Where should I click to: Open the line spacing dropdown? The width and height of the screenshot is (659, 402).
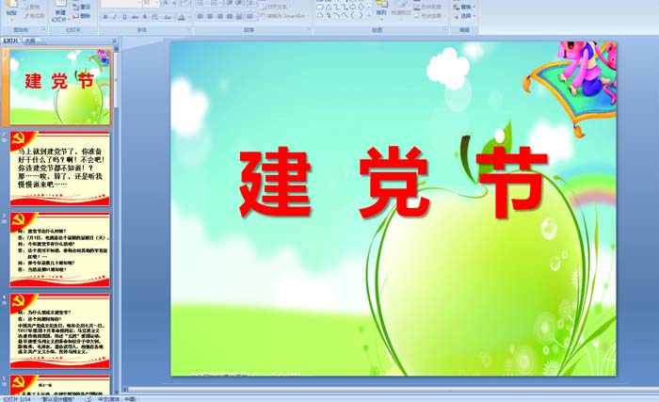point(250,3)
